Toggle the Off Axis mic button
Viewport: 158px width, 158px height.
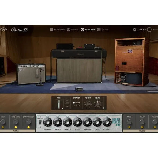coord(67,101)
